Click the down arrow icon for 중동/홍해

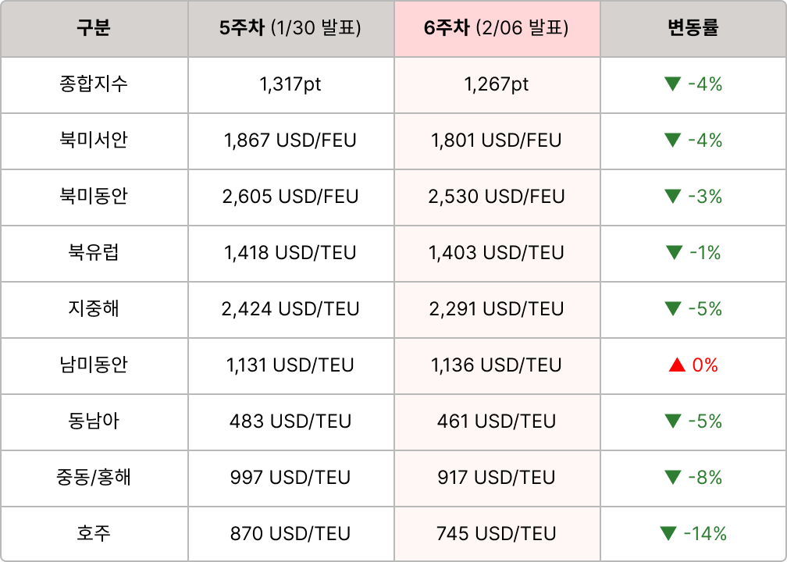(x=672, y=478)
